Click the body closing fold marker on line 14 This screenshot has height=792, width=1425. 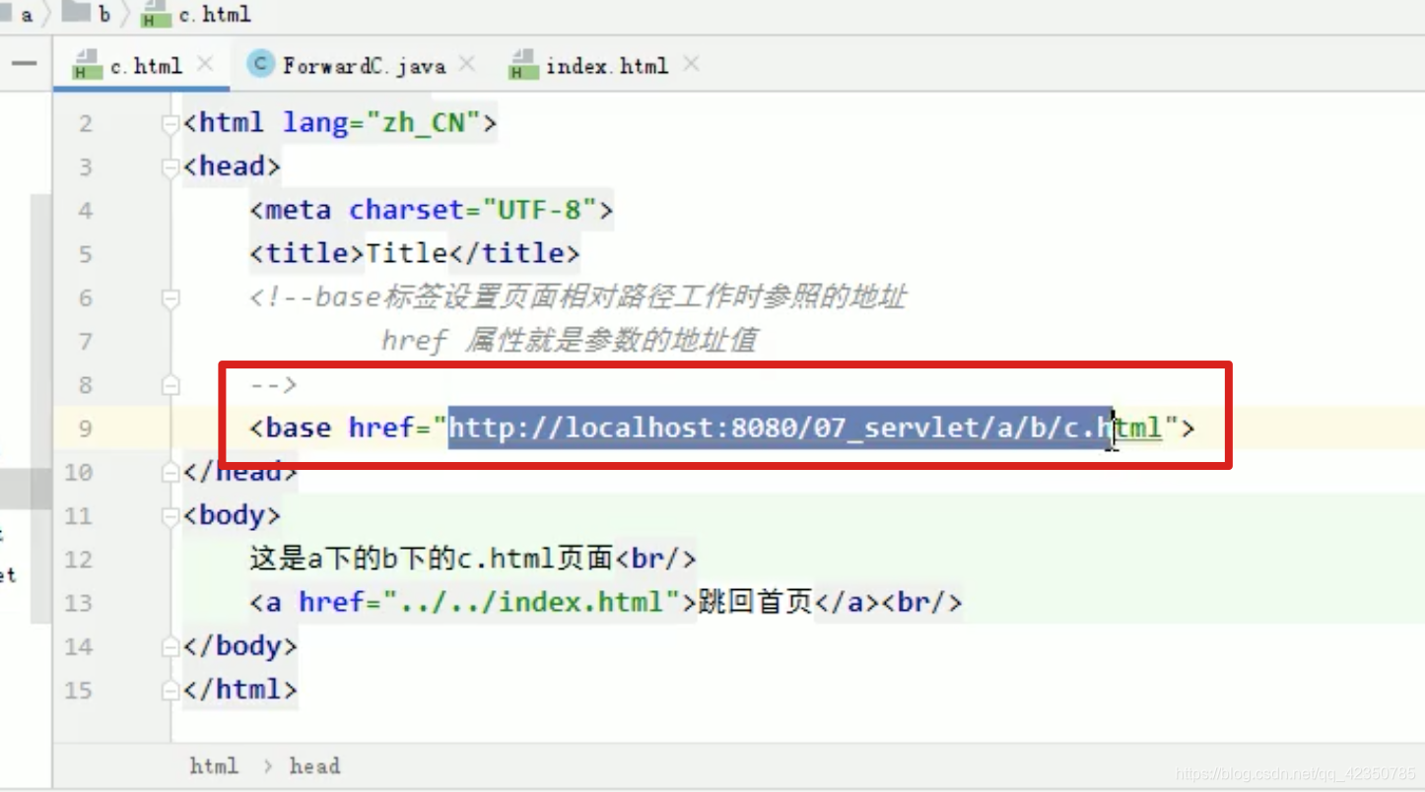[x=170, y=646]
